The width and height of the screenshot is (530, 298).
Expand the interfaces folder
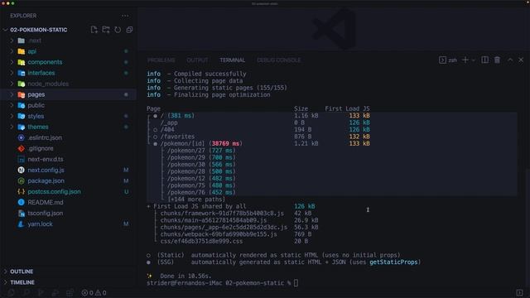coord(12,73)
